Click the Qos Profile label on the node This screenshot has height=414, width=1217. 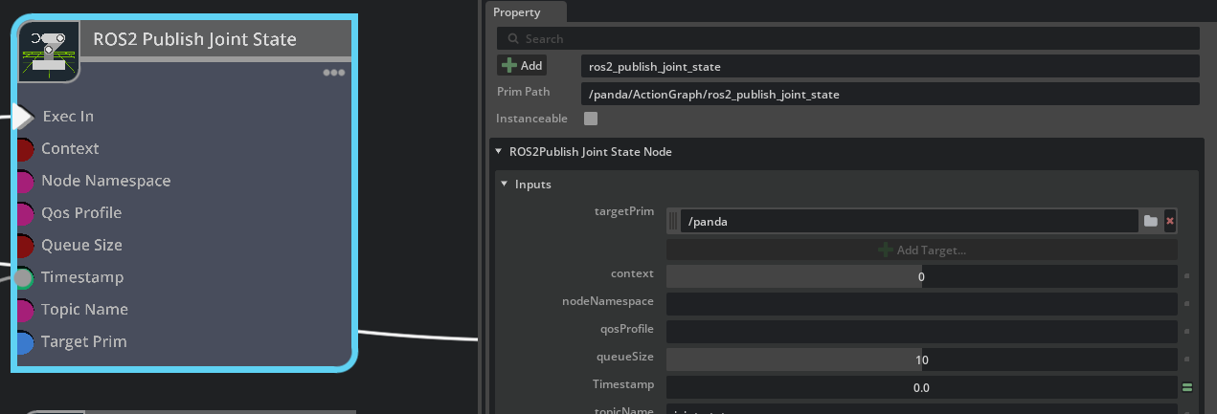(81, 212)
